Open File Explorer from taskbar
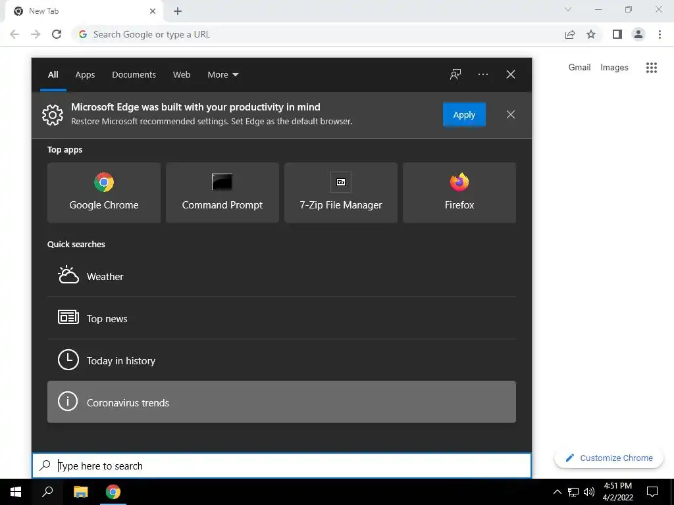Image resolution: width=674 pixels, height=505 pixels. click(80, 492)
